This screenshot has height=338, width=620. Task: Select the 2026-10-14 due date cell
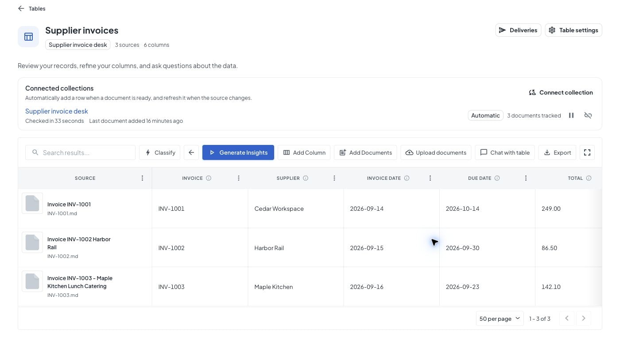(487, 209)
